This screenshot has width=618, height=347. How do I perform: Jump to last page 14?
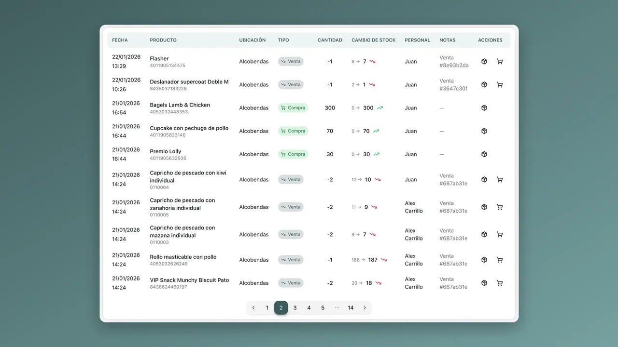351,308
